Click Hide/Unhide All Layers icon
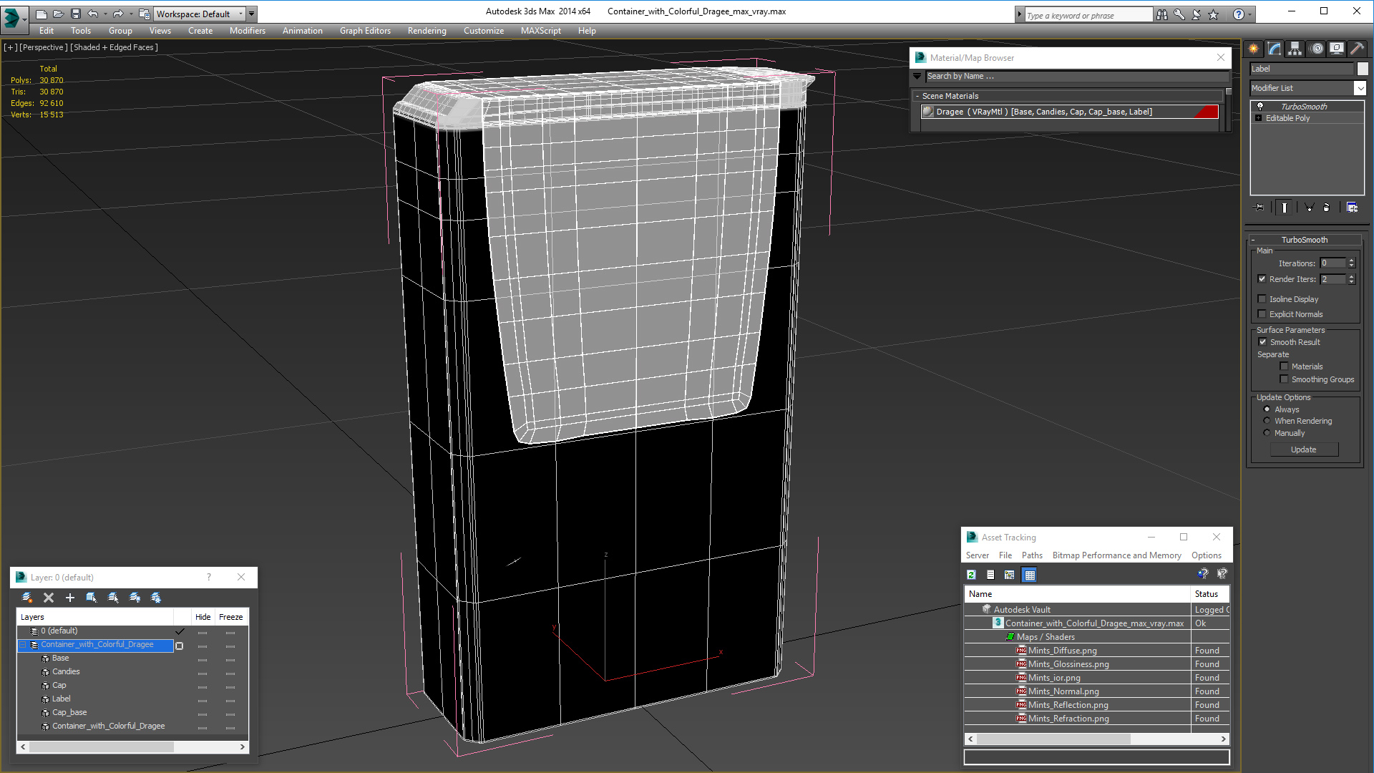This screenshot has height=773, width=1374. click(135, 598)
